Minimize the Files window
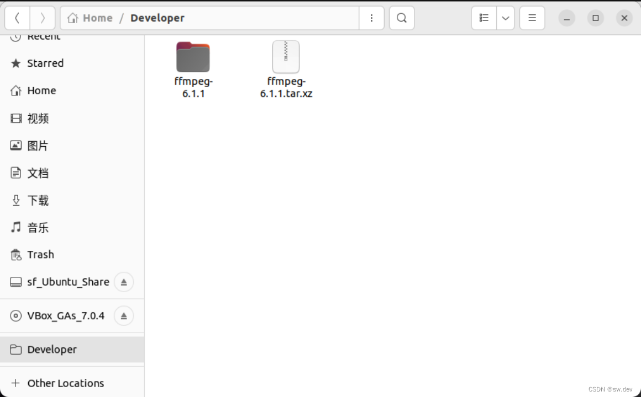This screenshot has height=397, width=641. pos(566,18)
